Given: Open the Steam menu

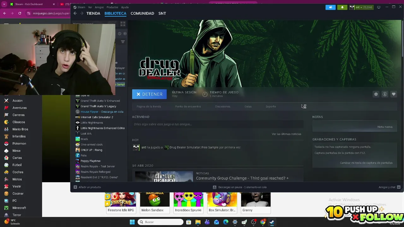Looking at the screenshot, I should (81, 7).
